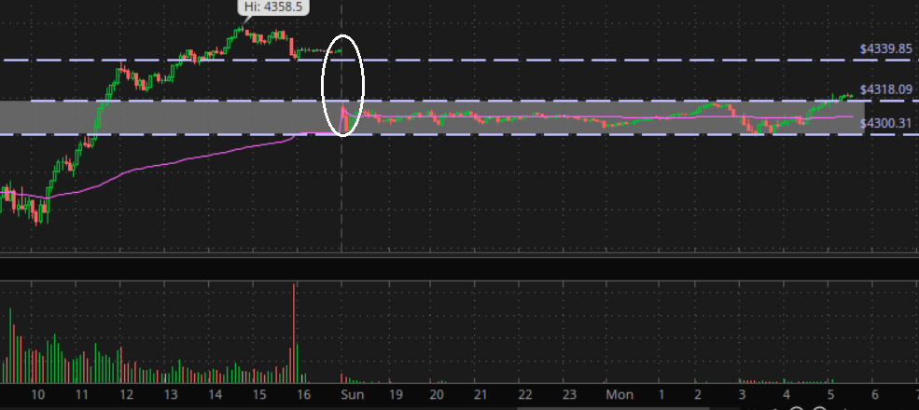This screenshot has width=919, height=410.
Task: Select hour 19 on the time axis
Action: 394,394
